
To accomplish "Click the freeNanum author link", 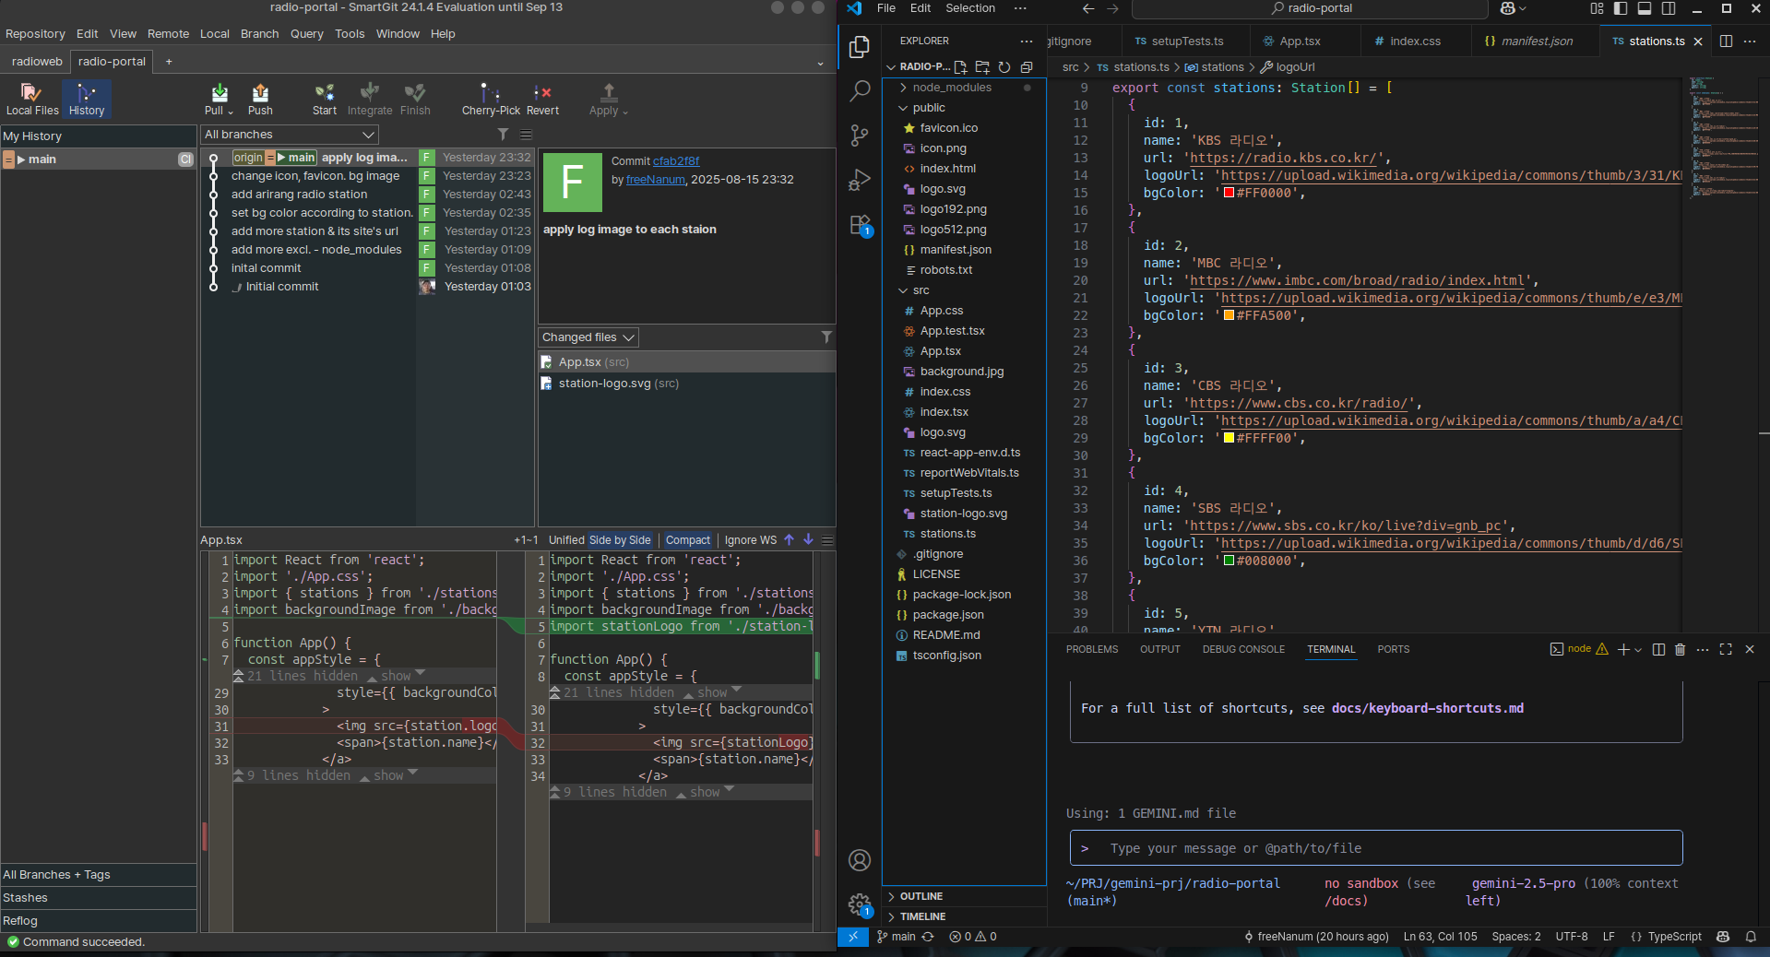I will click(655, 180).
